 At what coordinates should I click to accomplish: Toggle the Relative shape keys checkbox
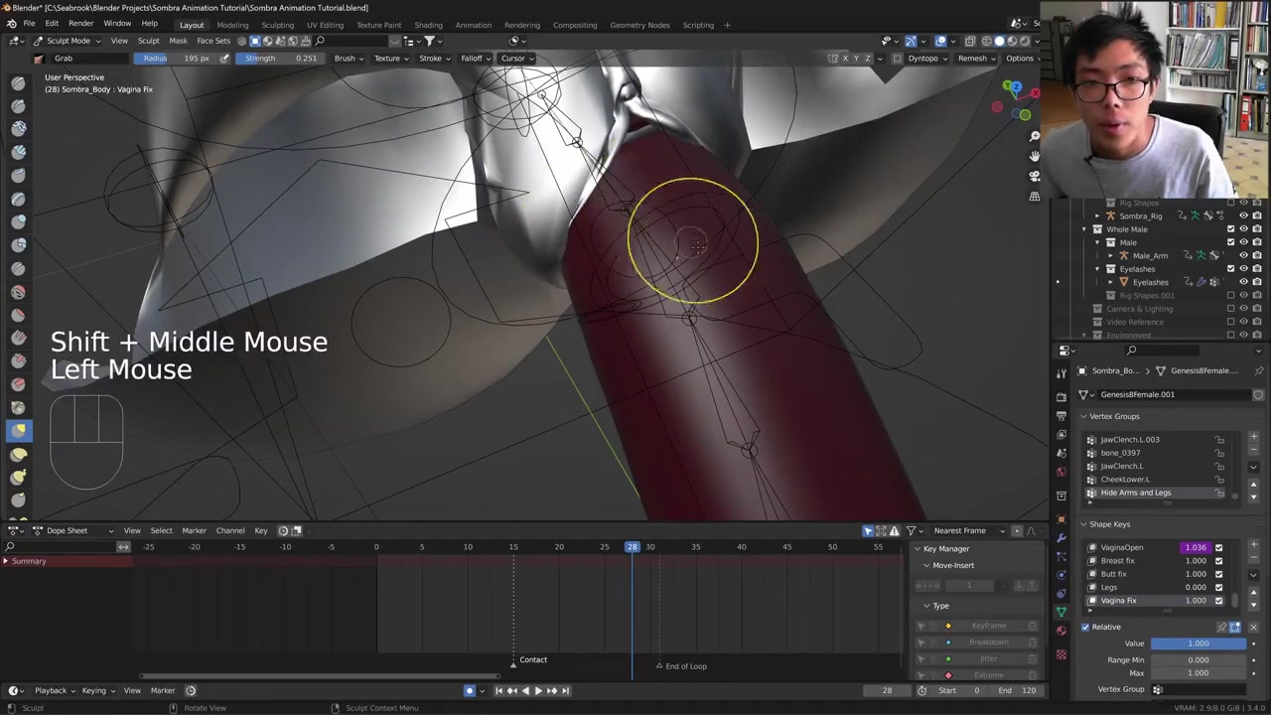coord(1085,627)
